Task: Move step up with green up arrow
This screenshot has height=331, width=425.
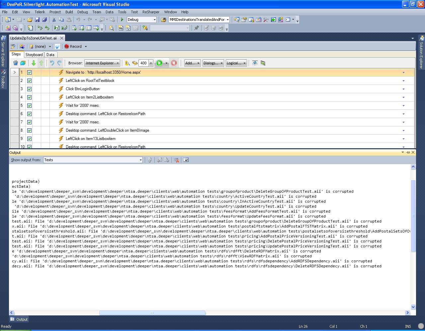Action: pos(41,63)
